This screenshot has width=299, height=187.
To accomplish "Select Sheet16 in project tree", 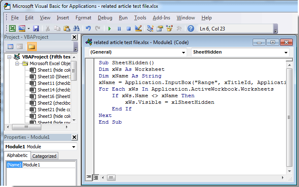I will coord(54,96).
